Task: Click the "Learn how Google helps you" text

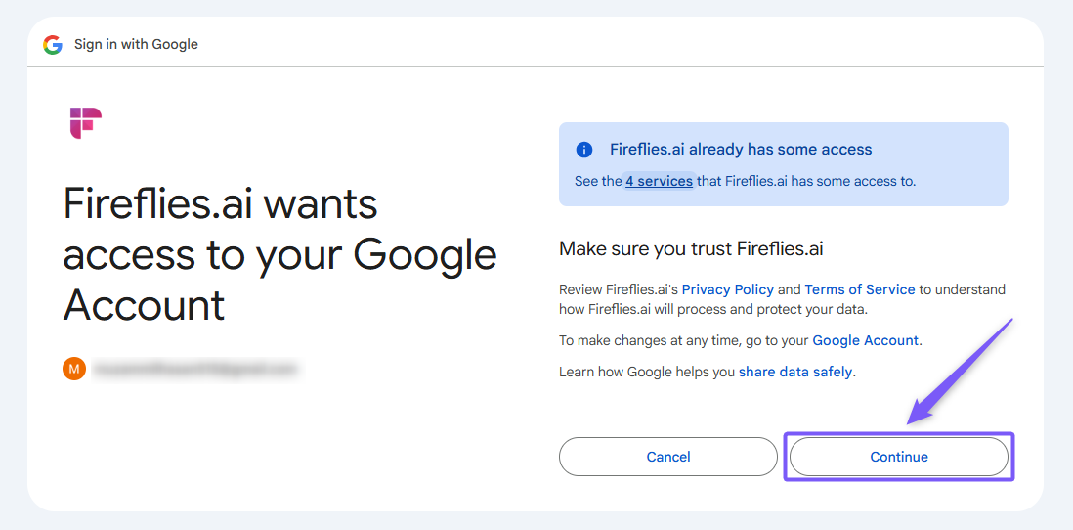Action: click(x=647, y=372)
